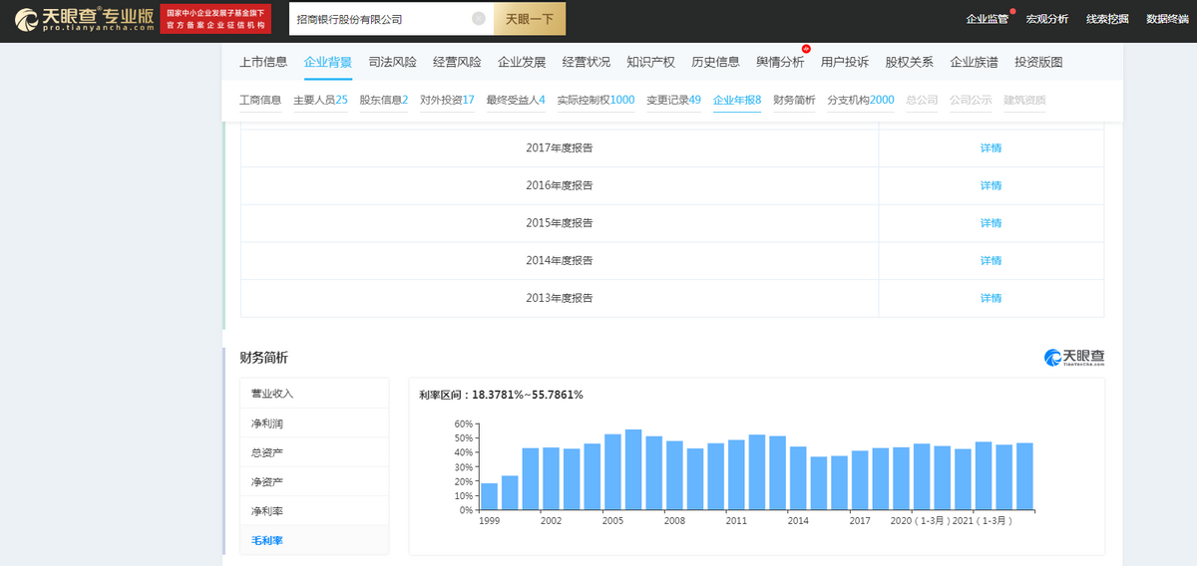Select 营业收入 in the financial analysis list

pyautogui.click(x=272, y=394)
